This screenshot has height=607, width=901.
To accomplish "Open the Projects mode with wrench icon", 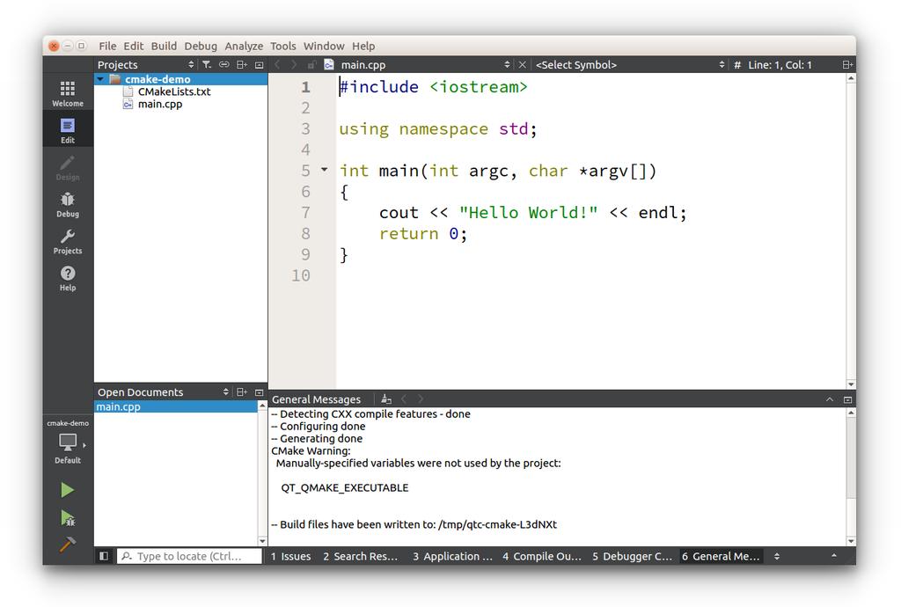I will point(67,241).
